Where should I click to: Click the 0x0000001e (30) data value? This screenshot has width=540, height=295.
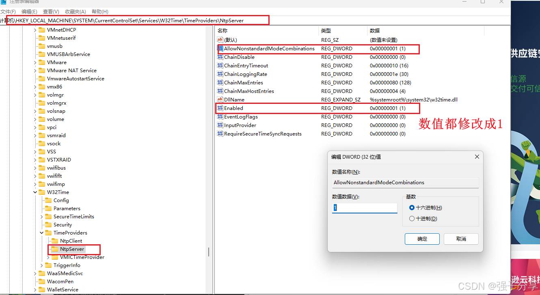pos(389,74)
